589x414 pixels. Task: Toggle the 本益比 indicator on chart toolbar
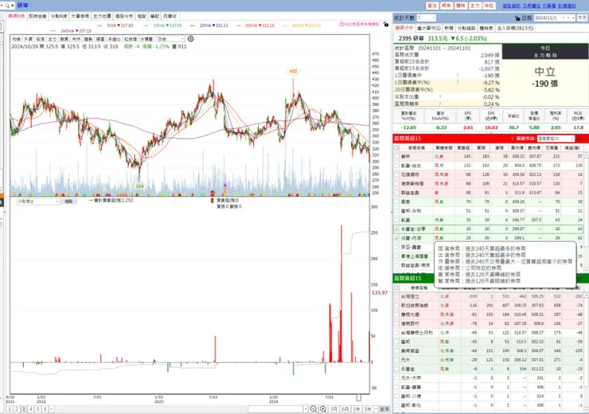click(x=114, y=39)
